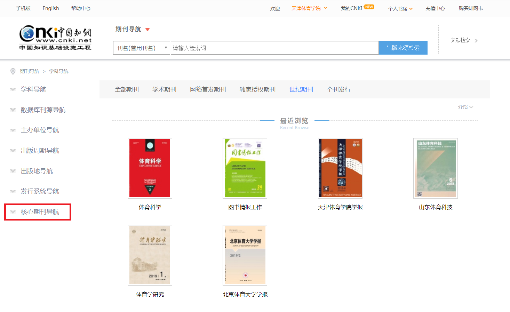Focus the 请输入检索词 search input
This screenshot has height=312, width=510.
tap(274, 48)
